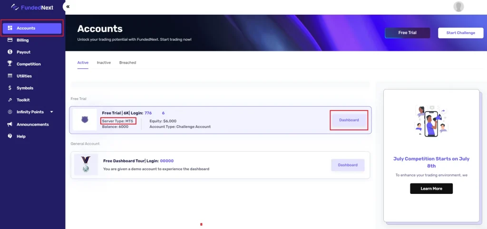Click the 'Free Dashboard Tour' title
Screen dimensions: 487x229
(124, 161)
